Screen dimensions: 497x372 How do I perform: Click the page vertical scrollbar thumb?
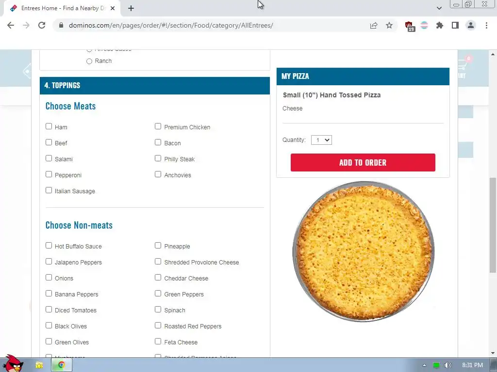click(493, 225)
